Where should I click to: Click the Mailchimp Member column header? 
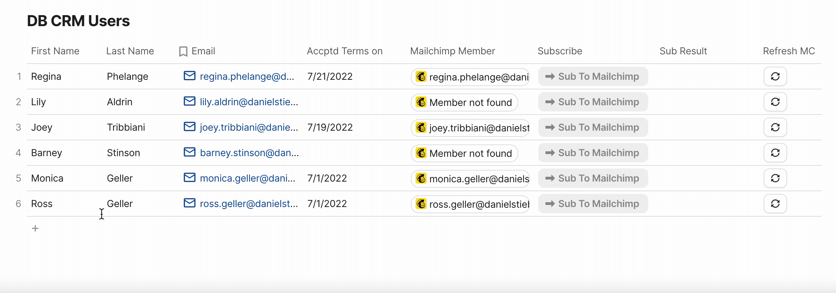(x=452, y=51)
